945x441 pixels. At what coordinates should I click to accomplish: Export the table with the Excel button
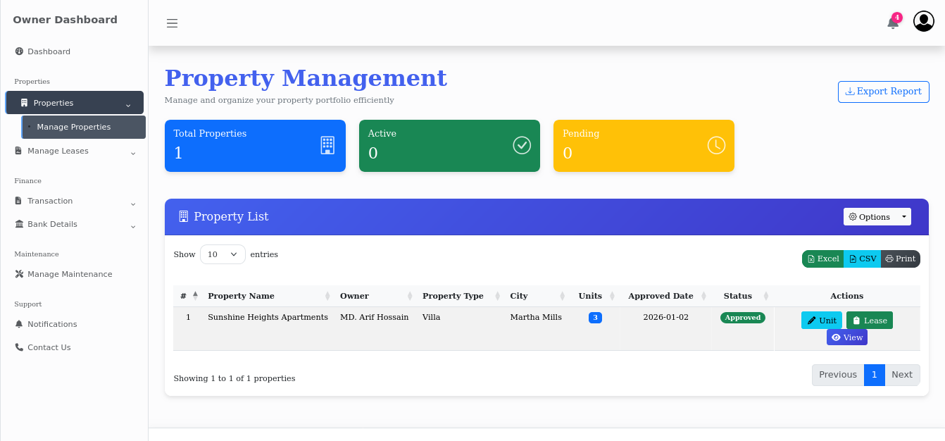click(x=822, y=259)
